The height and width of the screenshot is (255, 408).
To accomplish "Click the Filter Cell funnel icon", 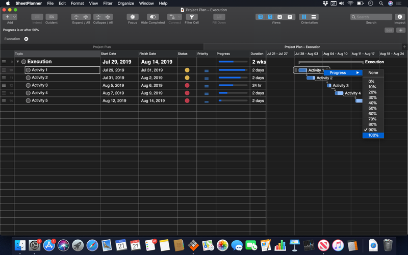I will (192, 17).
